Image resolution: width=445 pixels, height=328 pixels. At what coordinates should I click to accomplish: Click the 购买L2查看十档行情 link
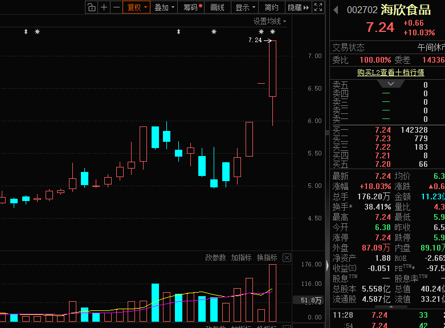(390, 72)
